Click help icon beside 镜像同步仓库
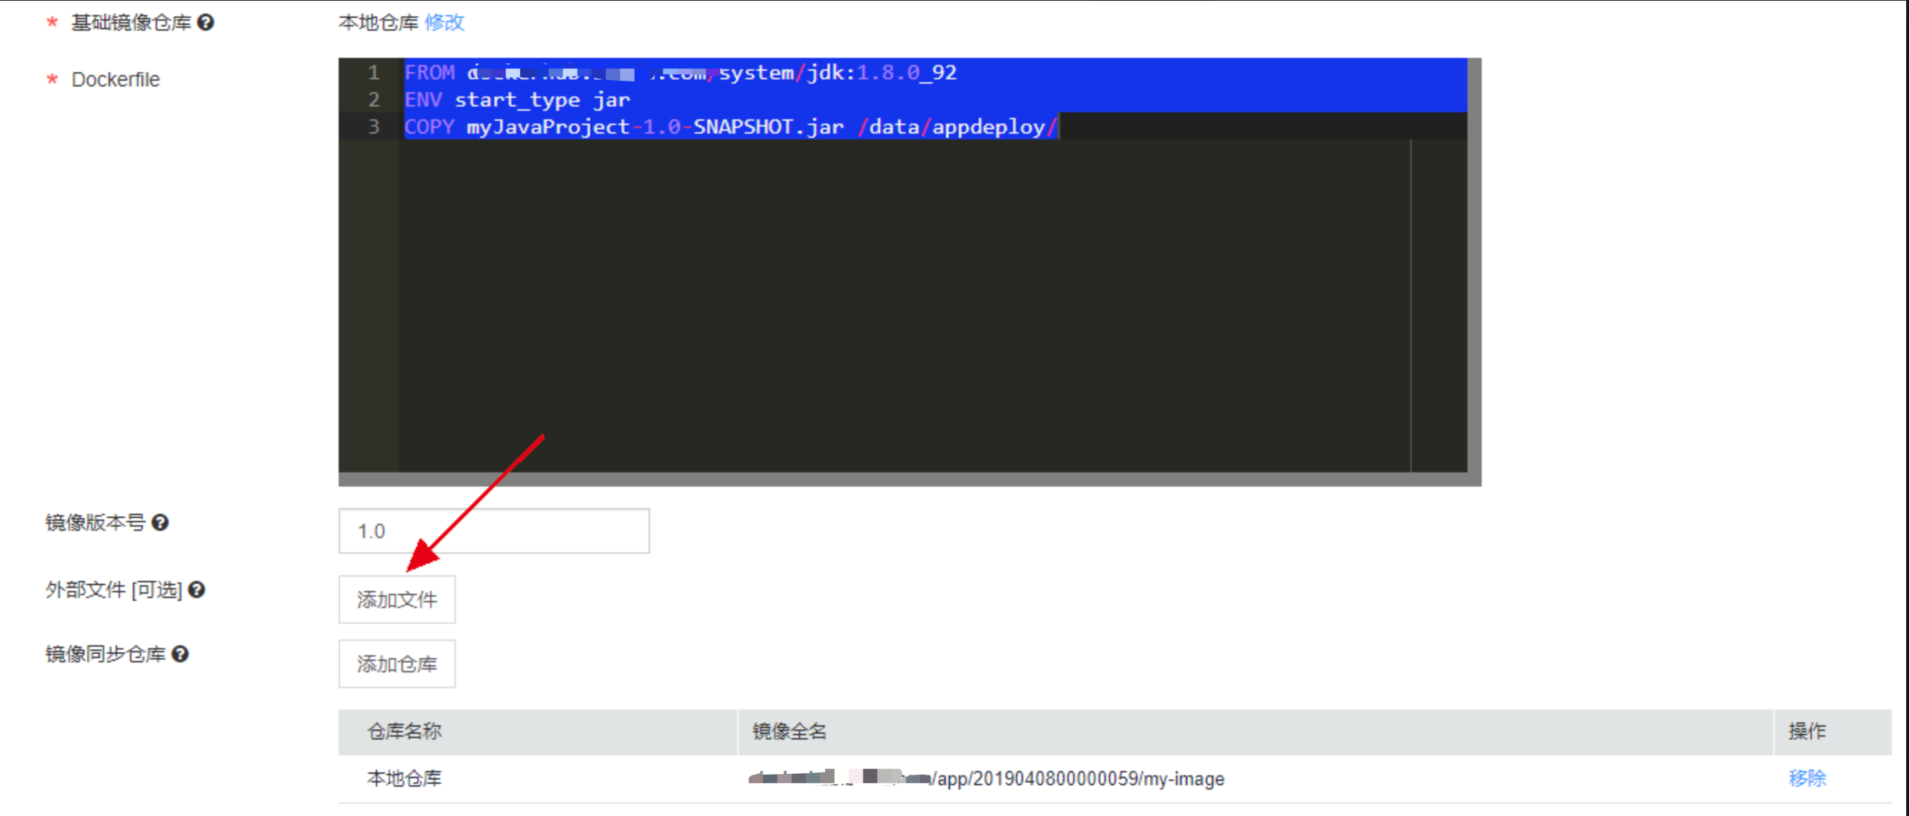This screenshot has height=816, width=1909. (180, 655)
